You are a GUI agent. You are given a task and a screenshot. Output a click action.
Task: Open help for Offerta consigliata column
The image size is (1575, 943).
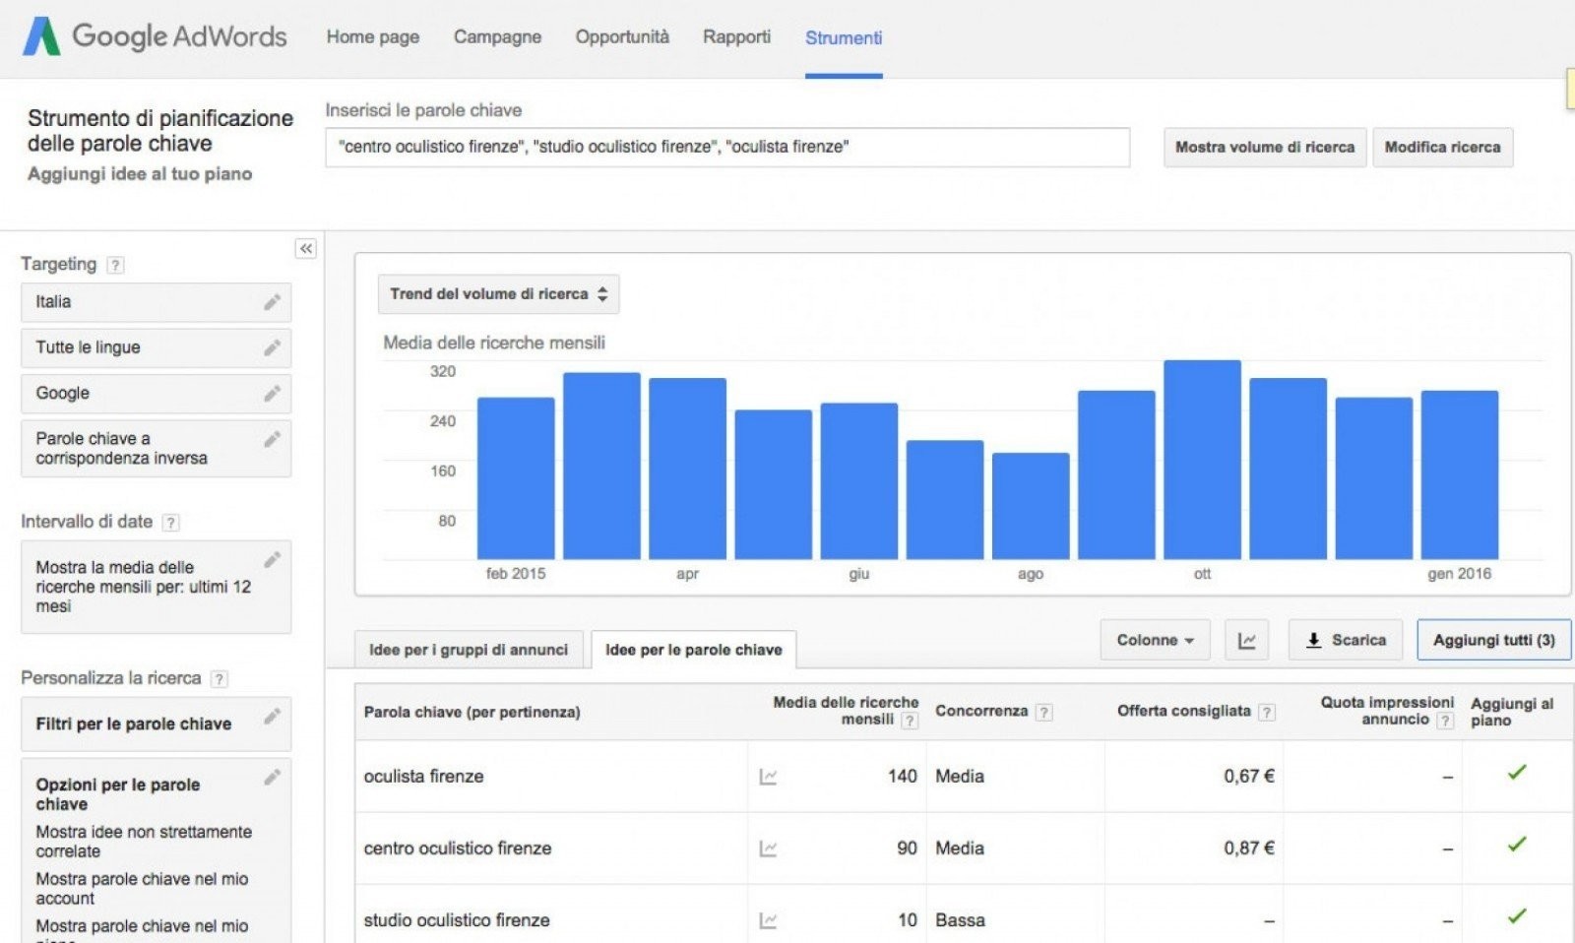point(1267,712)
